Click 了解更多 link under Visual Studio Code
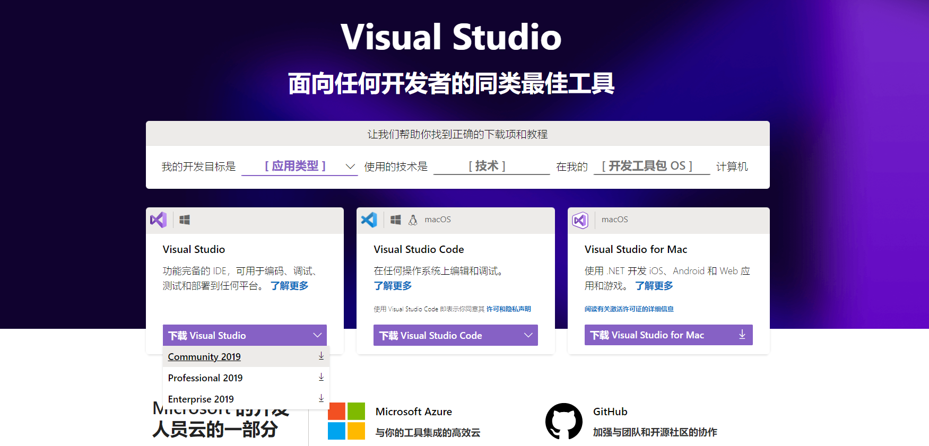 (x=393, y=286)
